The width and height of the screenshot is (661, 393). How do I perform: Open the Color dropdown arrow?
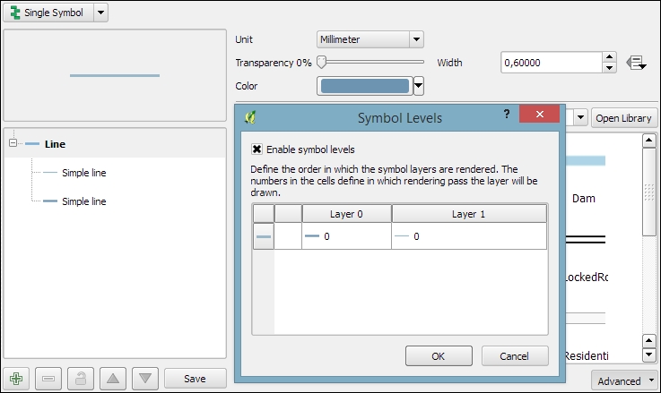point(418,86)
